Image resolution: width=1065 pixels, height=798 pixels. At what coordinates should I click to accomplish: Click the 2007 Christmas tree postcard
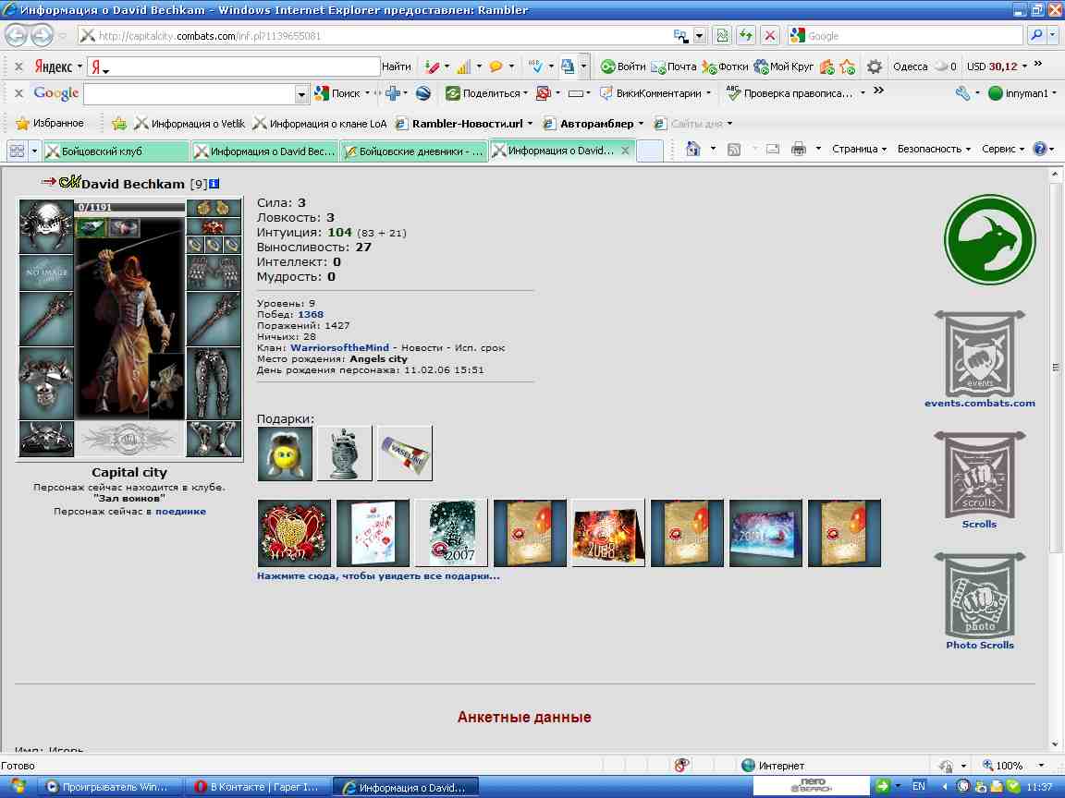452,533
